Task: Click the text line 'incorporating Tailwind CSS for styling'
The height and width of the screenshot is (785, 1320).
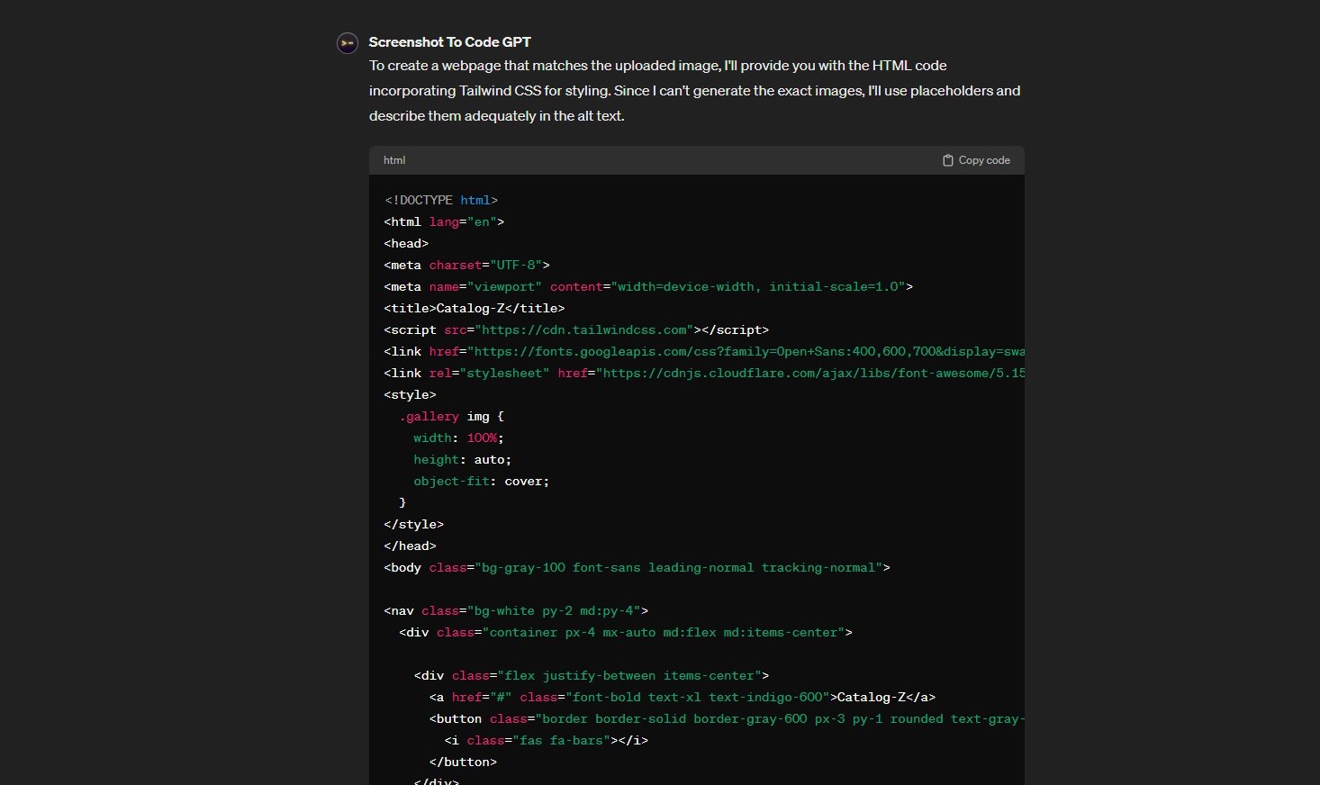Action: click(x=694, y=91)
